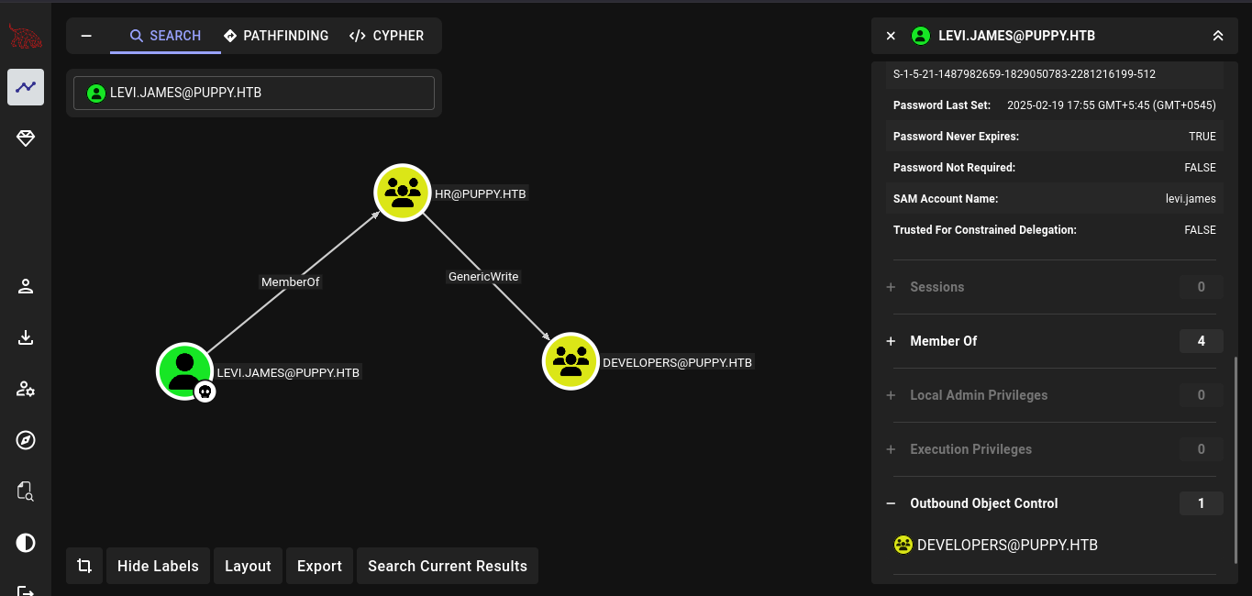Click the download collectors icon
This screenshot has width=1252, height=596.
click(26, 337)
